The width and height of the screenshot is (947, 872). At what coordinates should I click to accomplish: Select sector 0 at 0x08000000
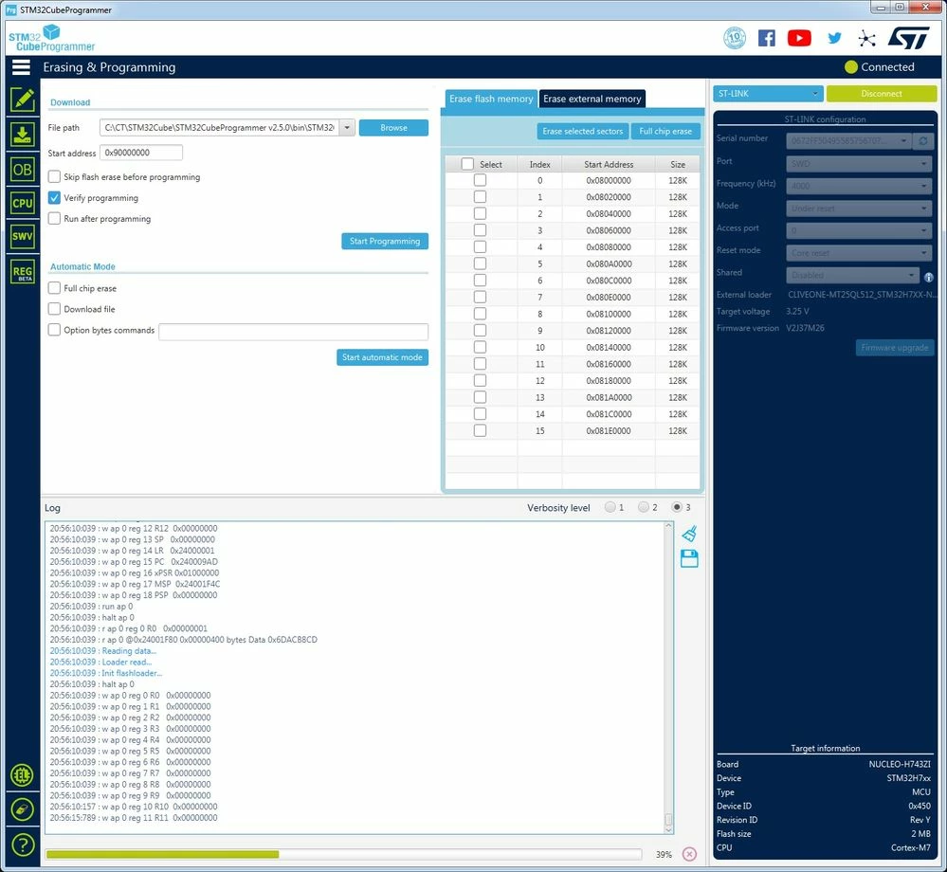(480, 180)
